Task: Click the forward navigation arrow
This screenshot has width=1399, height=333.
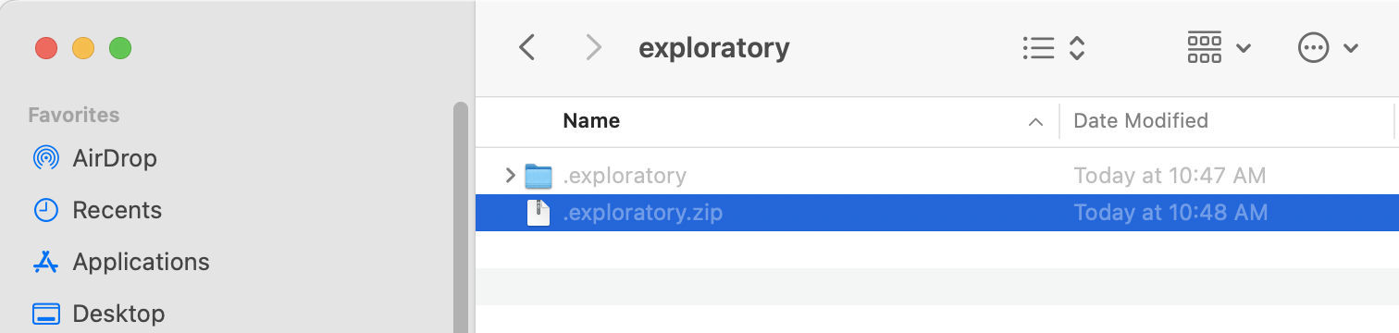Action: point(594,47)
